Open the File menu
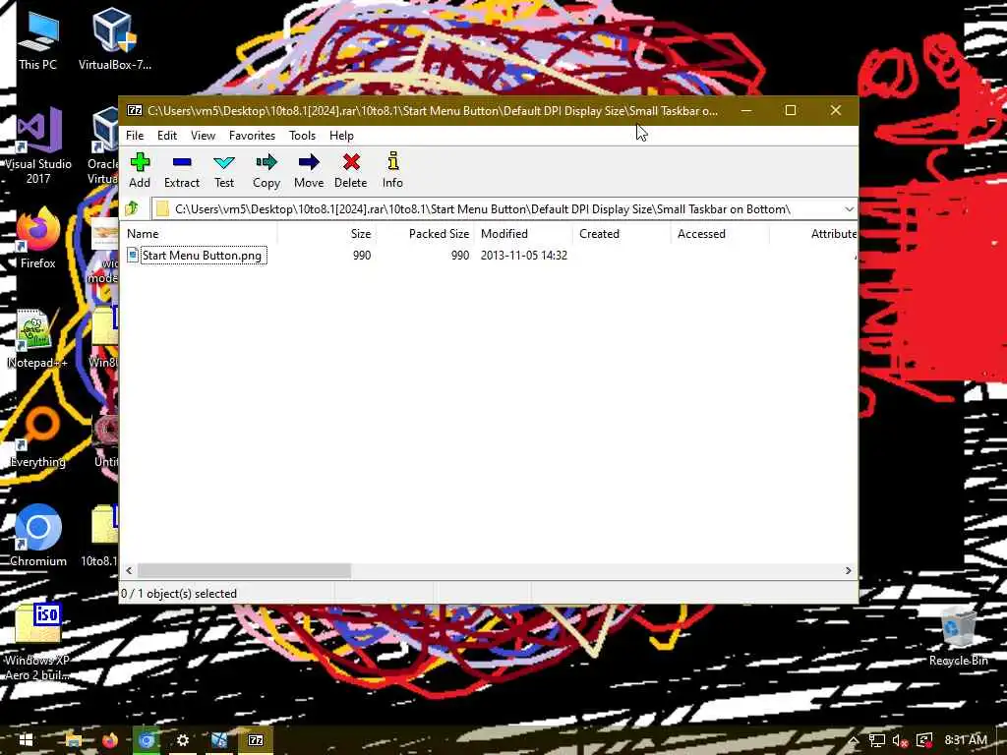 135,136
